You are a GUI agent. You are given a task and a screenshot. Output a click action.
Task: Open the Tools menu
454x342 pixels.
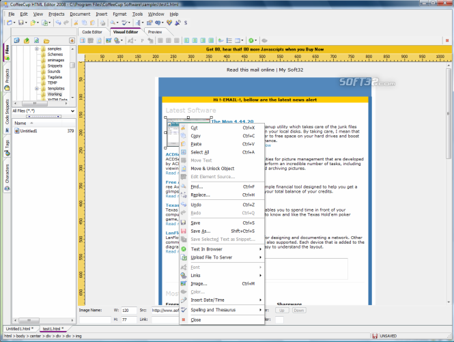pyautogui.click(x=137, y=14)
